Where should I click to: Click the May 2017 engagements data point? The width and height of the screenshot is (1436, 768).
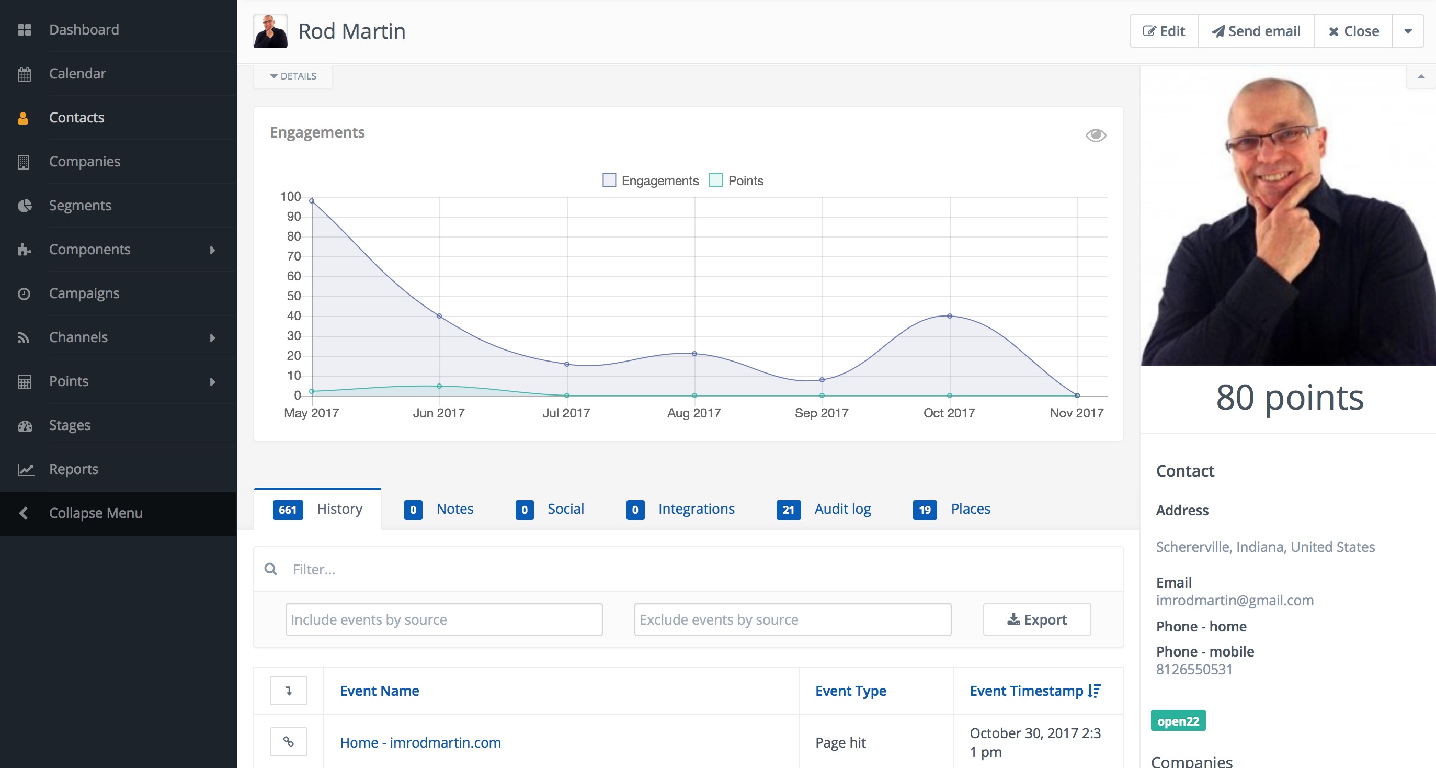pos(312,201)
